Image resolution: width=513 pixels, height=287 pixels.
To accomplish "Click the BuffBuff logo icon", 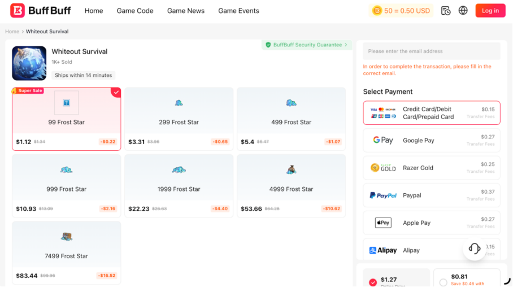I will point(18,11).
